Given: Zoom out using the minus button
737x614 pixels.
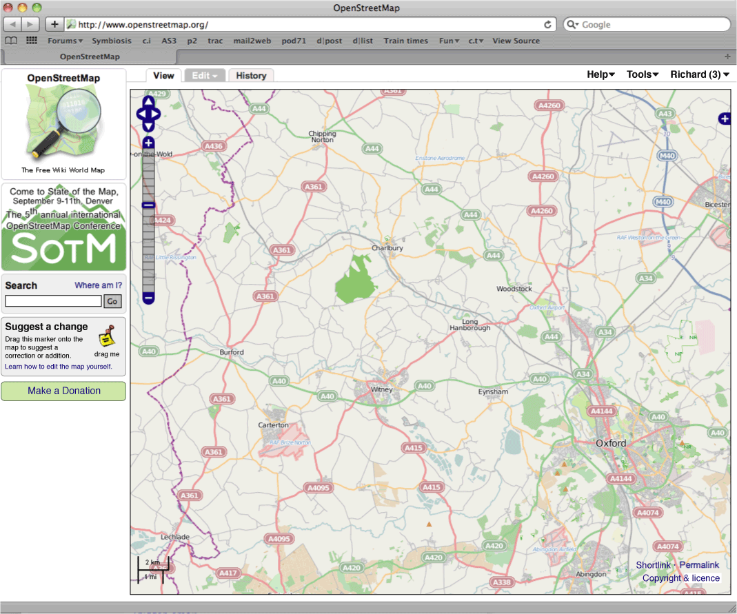Looking at the screenshot, I should (148, 298).
